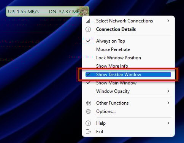Screen dimensions: 184x143
Task: Enable Mouse Penetrate option
Action: point(113,49)
